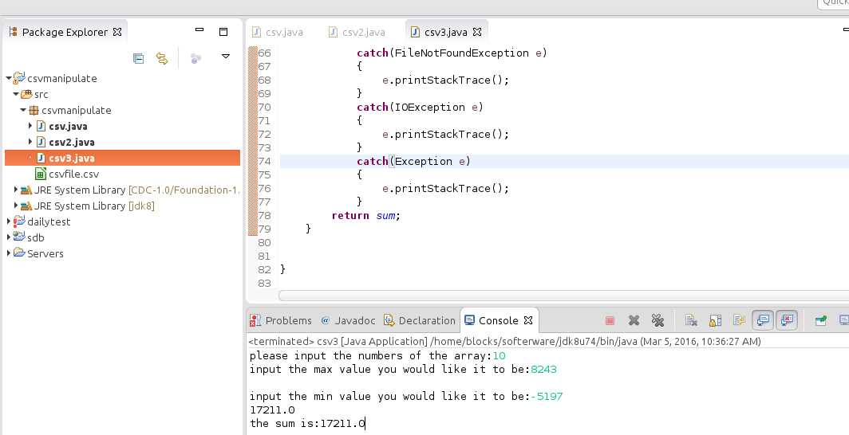
Task: Open the Declaration tab
Action: 420,320
